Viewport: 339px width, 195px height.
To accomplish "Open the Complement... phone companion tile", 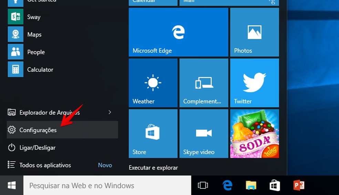I will point(204,83).
